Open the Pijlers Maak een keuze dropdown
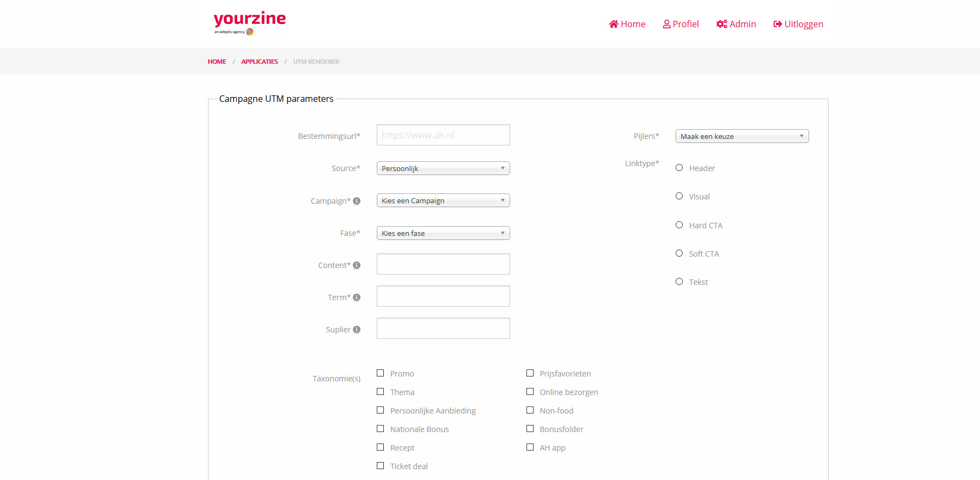Image resolution: width=980 pixels, height=480 pixels. pyautogui.click(x=742, y=136)
